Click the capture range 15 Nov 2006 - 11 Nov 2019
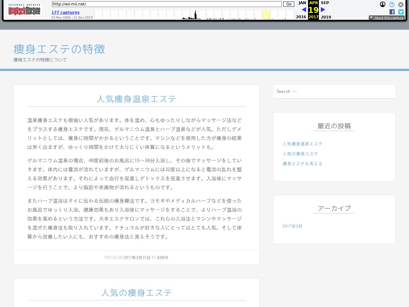Viewport: 409px width, 307px height. coord(72,18)
